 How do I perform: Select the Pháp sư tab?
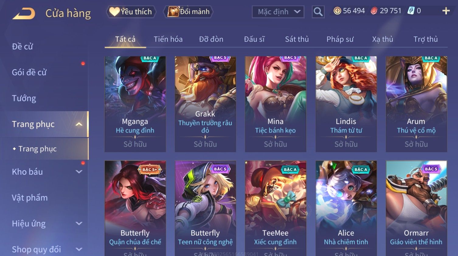point(340,39)
